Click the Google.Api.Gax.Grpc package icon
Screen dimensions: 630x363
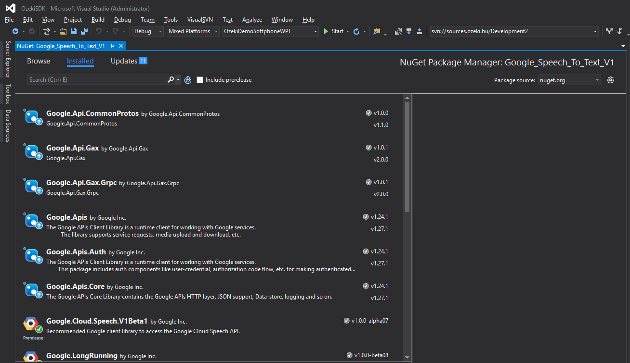(32, 187)
